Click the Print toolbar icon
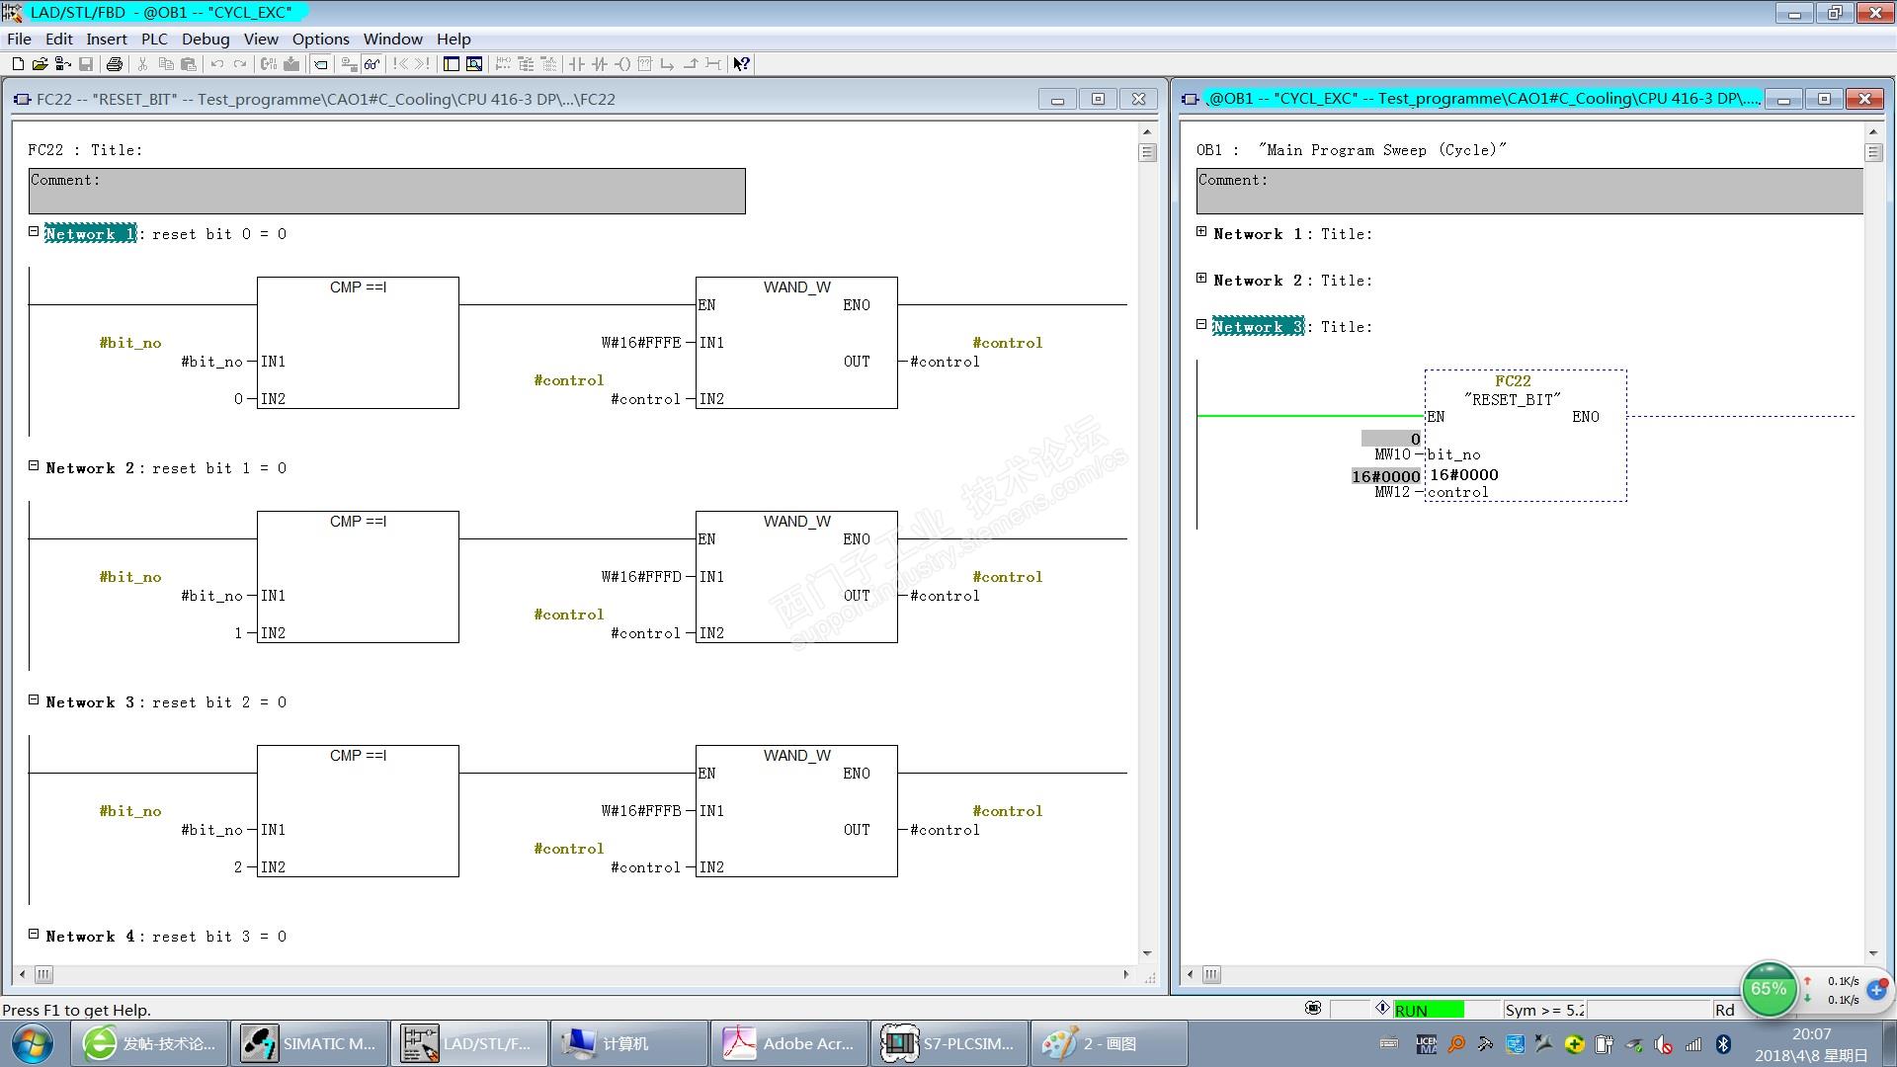The height and width of the screenshot is (1067, 1897). [115, 64]
